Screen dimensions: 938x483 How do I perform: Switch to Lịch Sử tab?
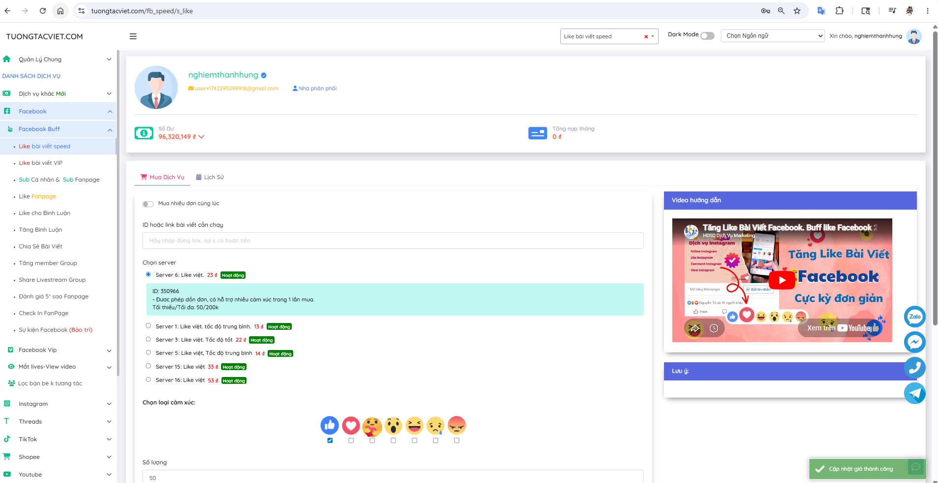coord(210,177)
